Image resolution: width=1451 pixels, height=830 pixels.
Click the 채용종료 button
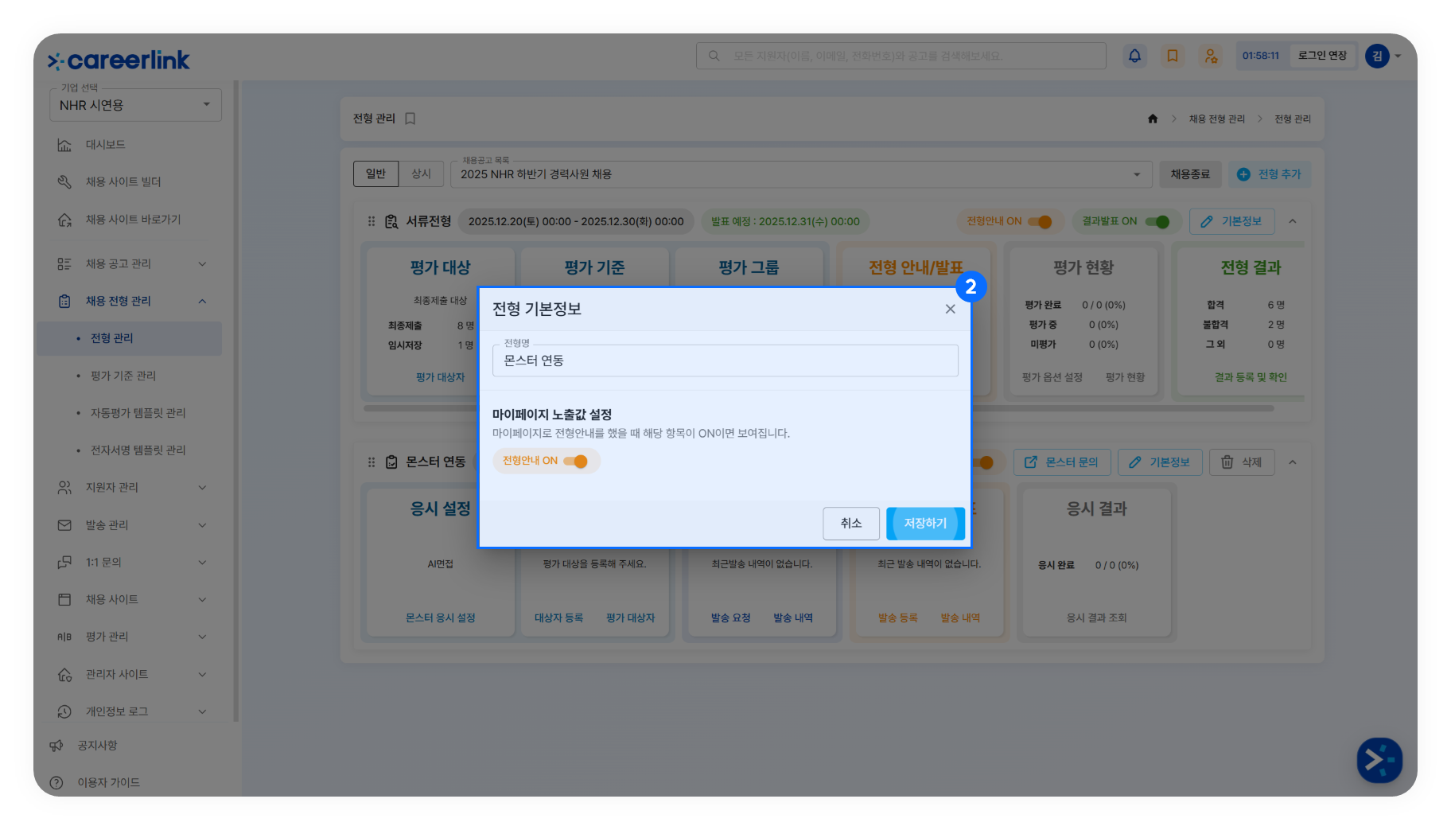[x=1190, y=174]
